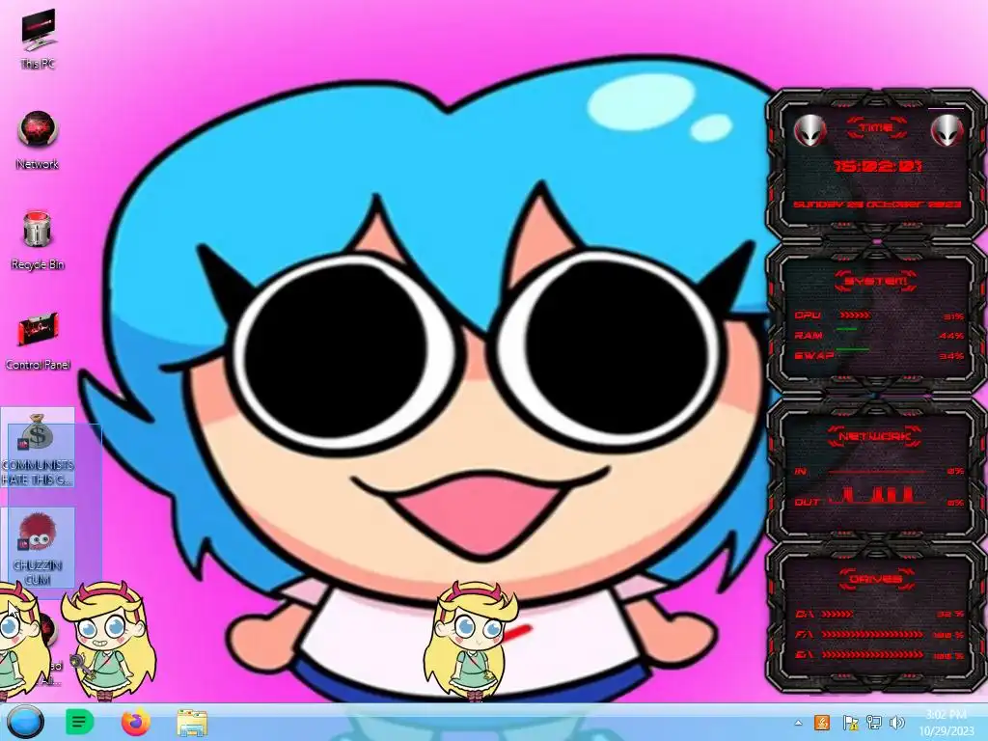Click the NETWORK gadget header
The width and height of the screenshot is (988, 741).
[875, 436]
